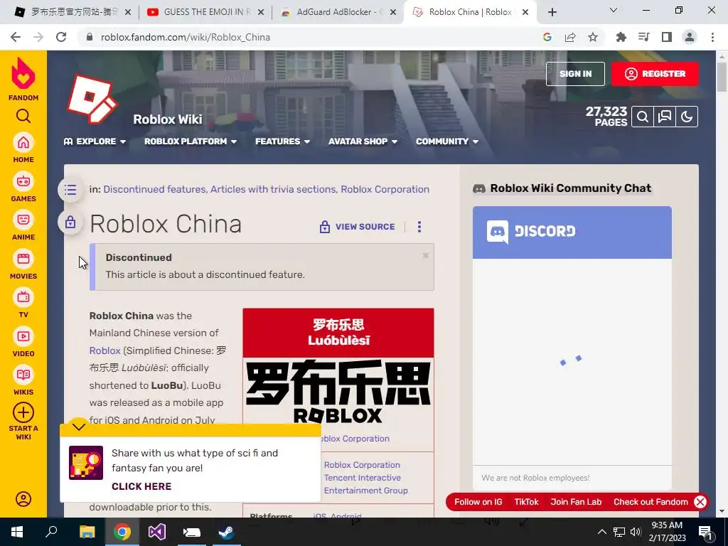
Task: Open the Fandom logo home
Action: 23,79
